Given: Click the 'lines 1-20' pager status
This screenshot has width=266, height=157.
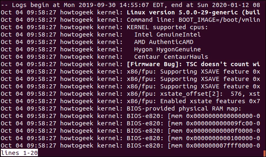Looking at the screenshot, I should (x=19, y=153).
